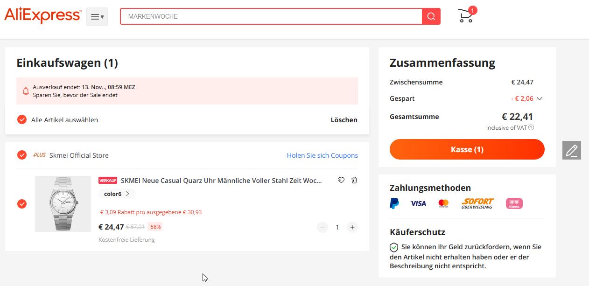Increase watch quantity with plus button

pyautogui.click(x=352, y=227)
